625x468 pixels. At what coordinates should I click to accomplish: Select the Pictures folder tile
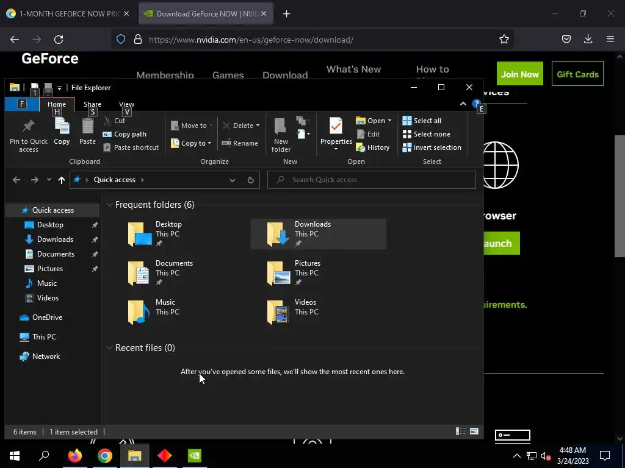click(x=318, y=273)
